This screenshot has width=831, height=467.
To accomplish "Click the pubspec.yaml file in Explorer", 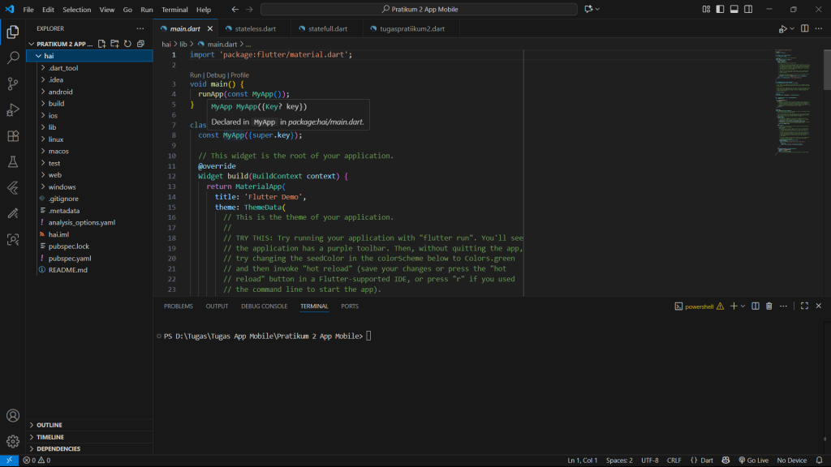I will [x=69, y=258].
